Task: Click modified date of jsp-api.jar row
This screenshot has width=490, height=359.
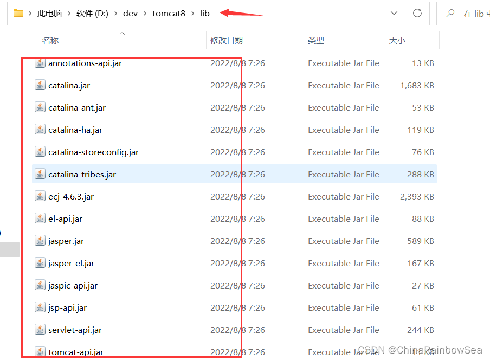Action: click(x=237, y=307)
